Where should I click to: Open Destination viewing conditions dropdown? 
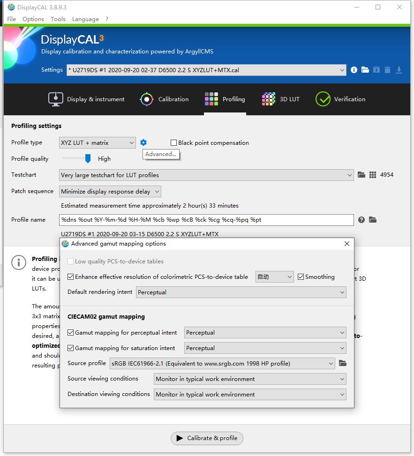tap(250, 394)
